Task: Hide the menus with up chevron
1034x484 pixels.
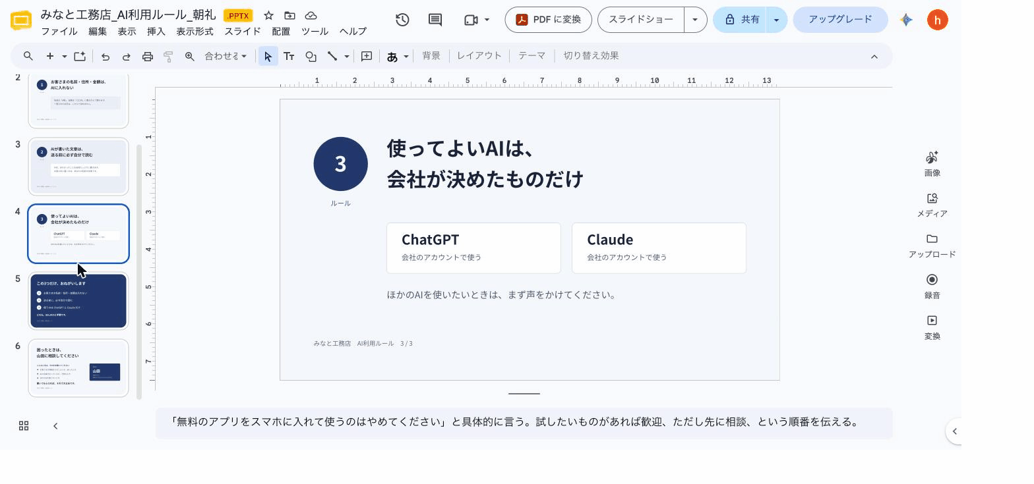Action: point(874,57)
